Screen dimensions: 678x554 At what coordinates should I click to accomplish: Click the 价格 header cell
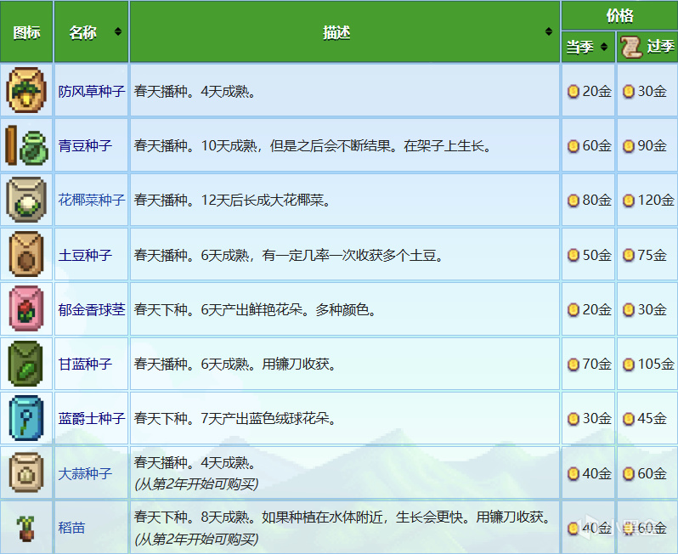pyautogui.click(x=619, y=15)
